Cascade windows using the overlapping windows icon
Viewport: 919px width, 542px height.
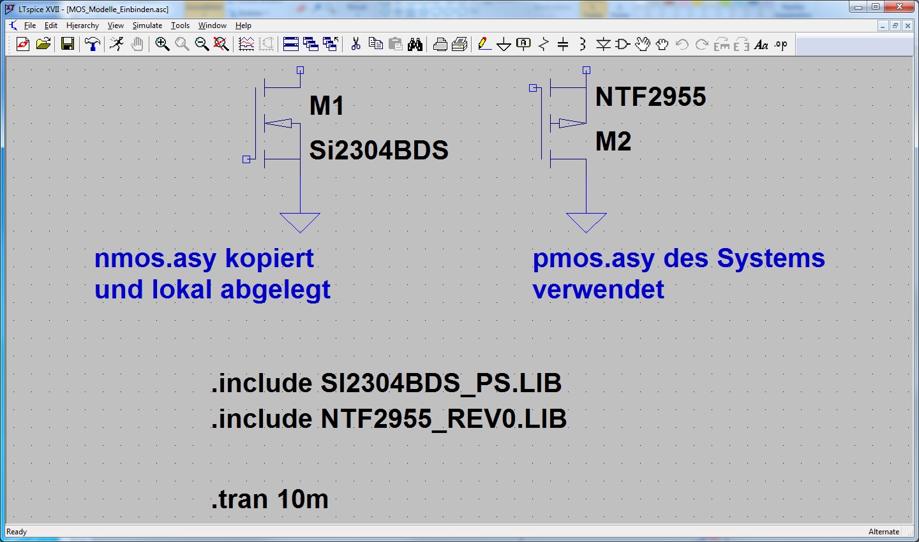[311, 44]
